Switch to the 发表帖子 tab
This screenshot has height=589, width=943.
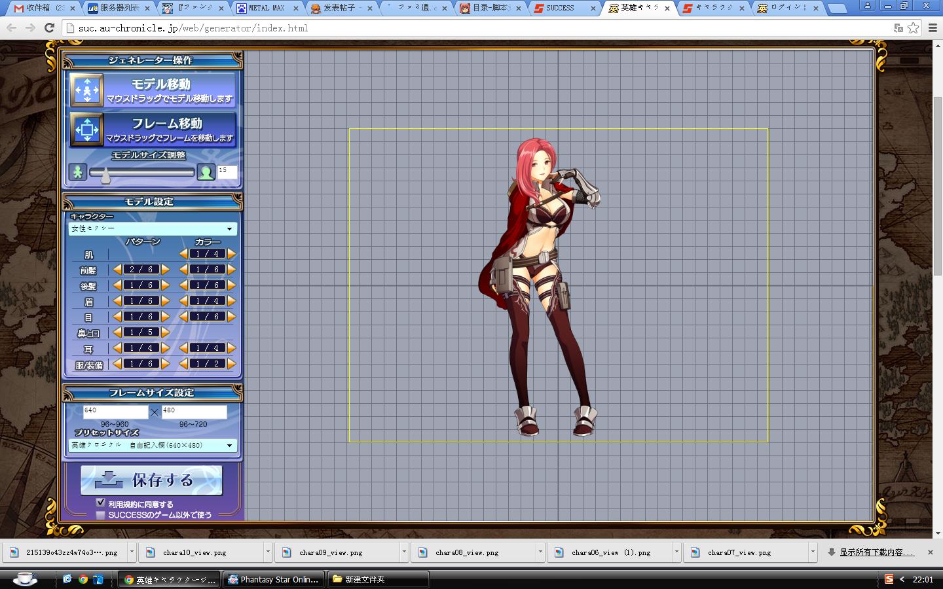pyautogui.click(x=341, y=8)
